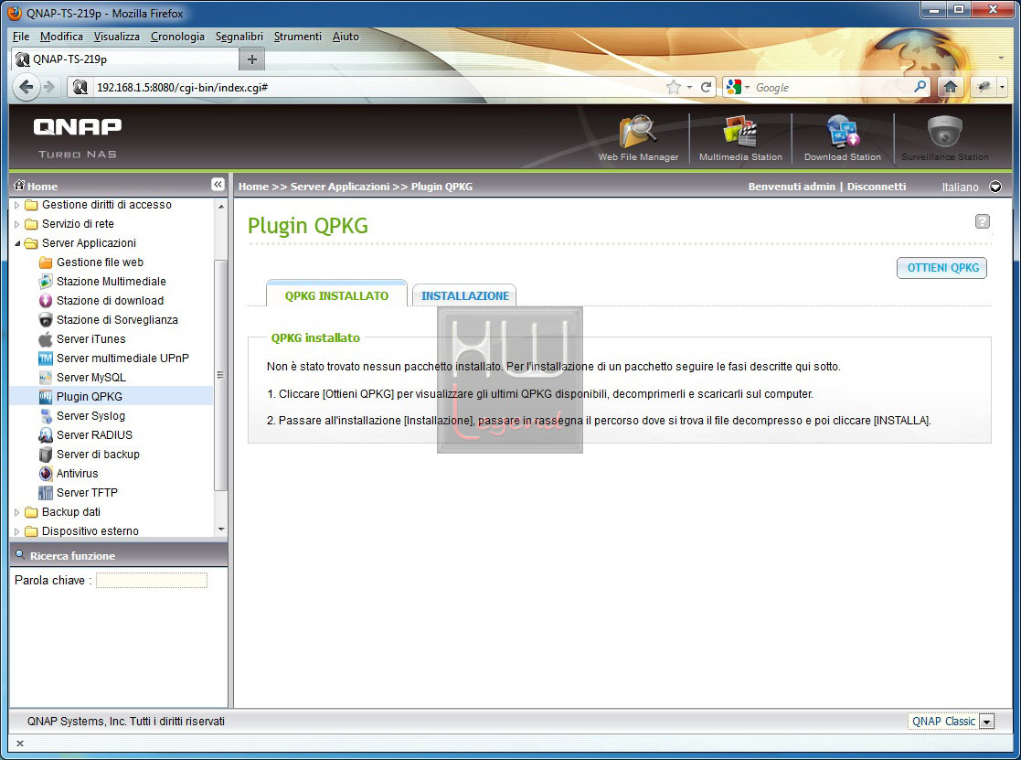Open Cronologia menu

(x=177, y=37)
